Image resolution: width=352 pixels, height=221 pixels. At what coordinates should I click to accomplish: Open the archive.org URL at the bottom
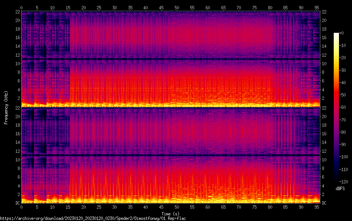click(x=93, y=218)
